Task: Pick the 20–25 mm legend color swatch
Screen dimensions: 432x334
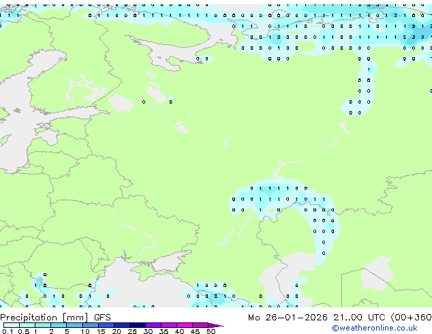Action: 122,325
